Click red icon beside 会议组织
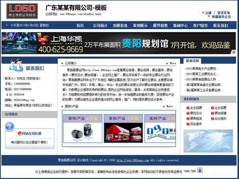The height and width of the screenshot is (179, 239). (x=212, y=118)
